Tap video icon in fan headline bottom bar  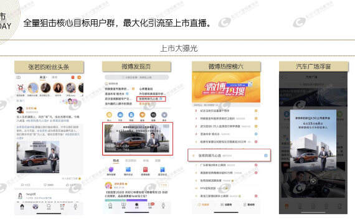coord(35,207)
